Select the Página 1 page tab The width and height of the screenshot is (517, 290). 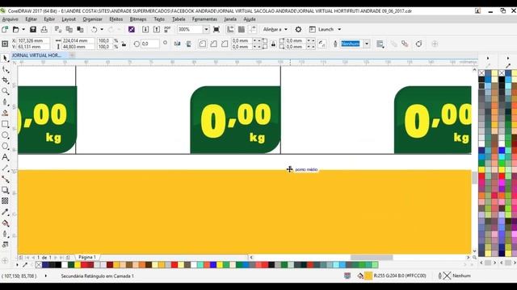[87, 257]
